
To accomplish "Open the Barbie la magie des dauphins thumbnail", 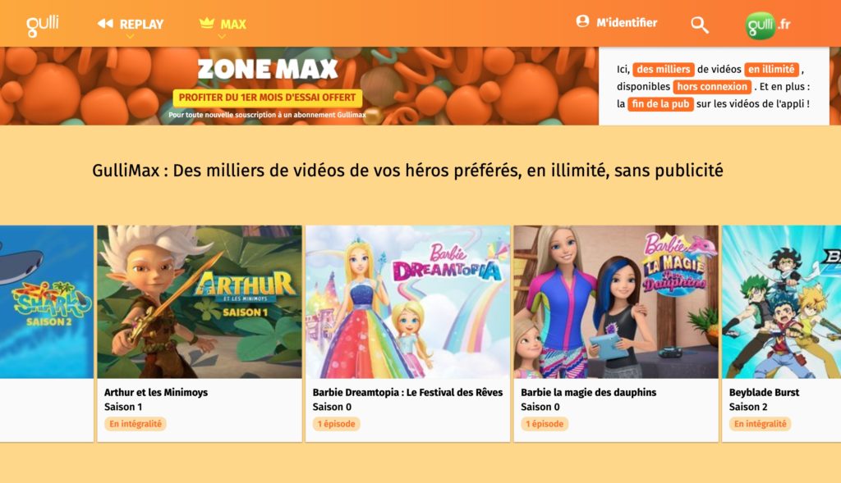I will tap(616, 302).
